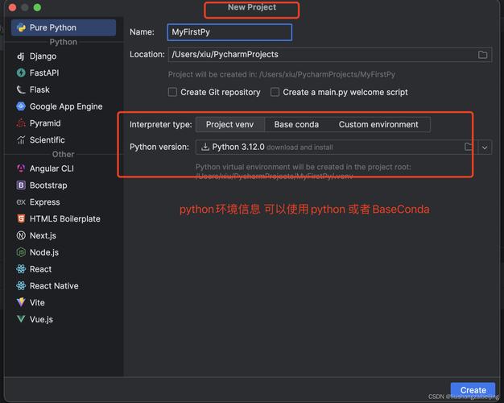
Task: Click the React atom icon
Action: coord(21,269)
